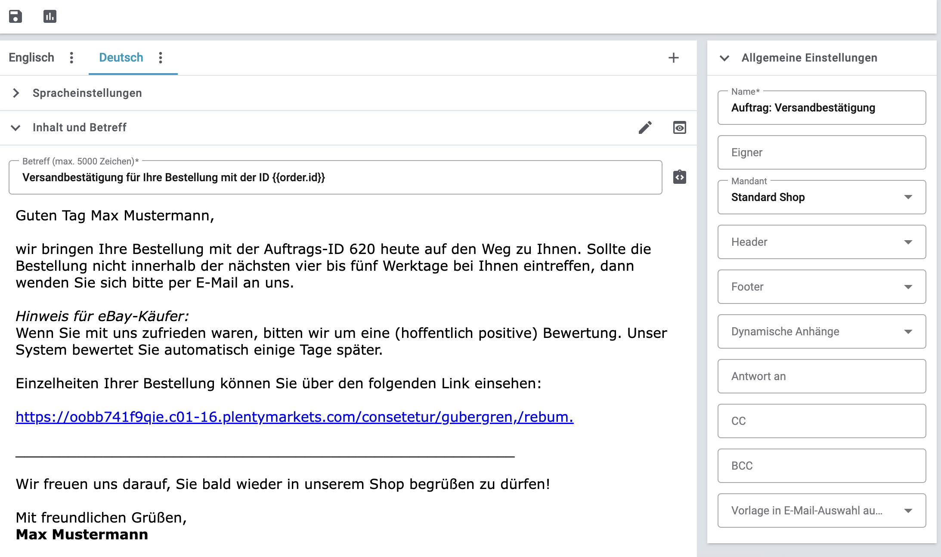The height and width of the screenshot is (557, 941).
Task: Open the Deutsch tab three-dot menu
Action: (x=161, y=58)
